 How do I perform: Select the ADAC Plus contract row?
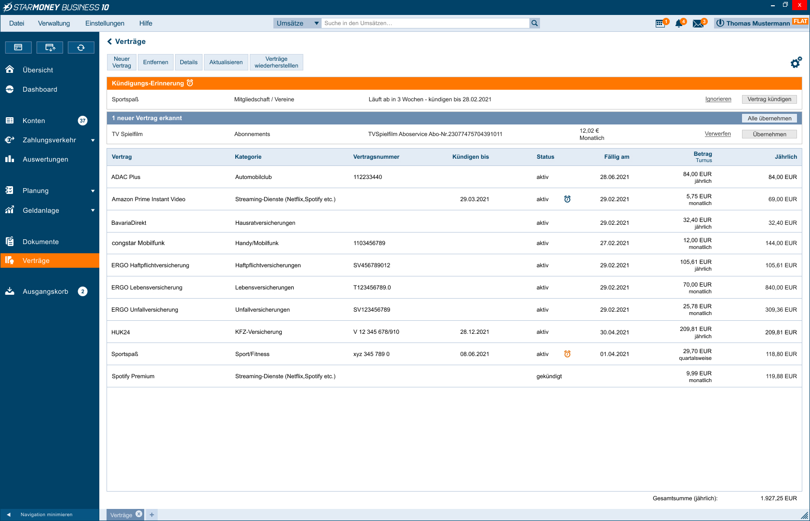pyautogui.click(x=454, y=177)
